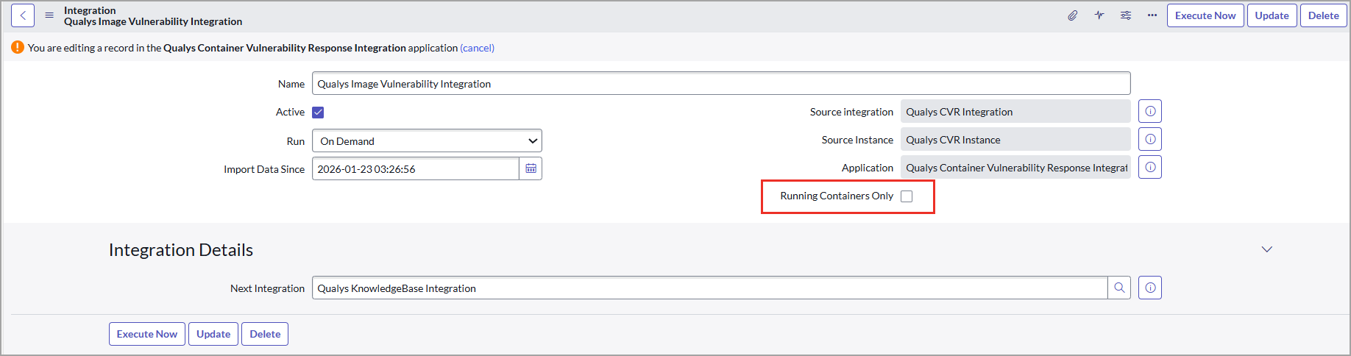Click Delete in the header
Viewport: 1351px width, 356px height.
(x=1324, y=15)
